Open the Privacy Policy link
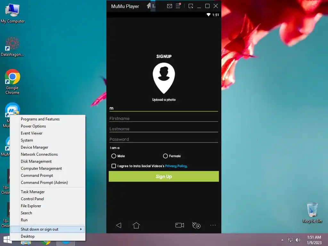 (x=176, y=166)
